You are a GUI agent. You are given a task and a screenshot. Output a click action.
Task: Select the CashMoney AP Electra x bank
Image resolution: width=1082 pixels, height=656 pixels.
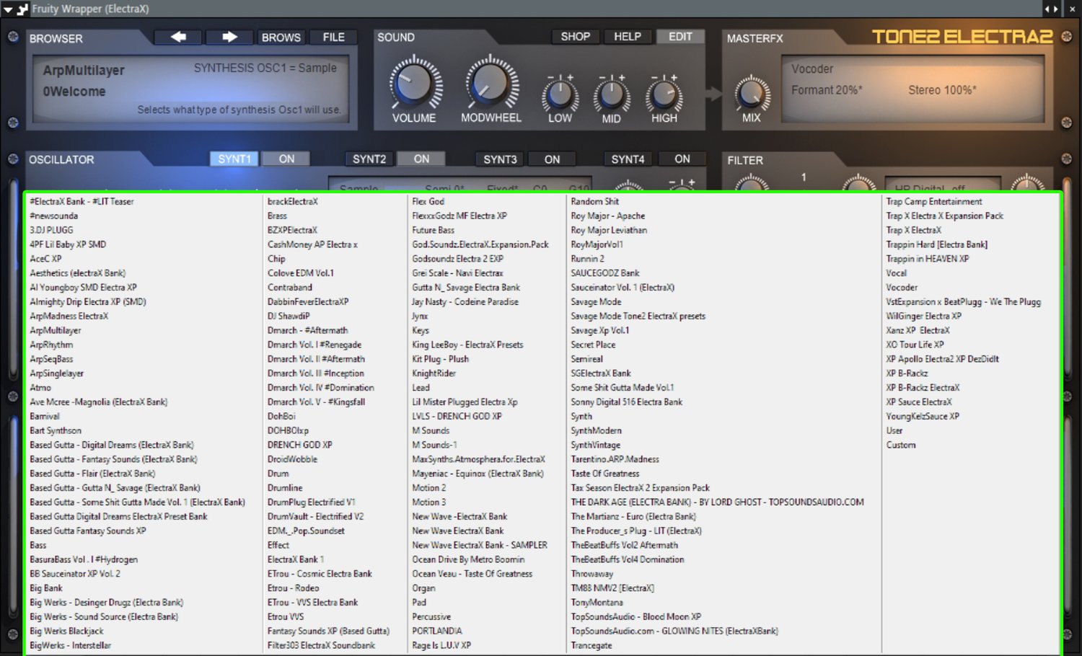pos(312,245)
